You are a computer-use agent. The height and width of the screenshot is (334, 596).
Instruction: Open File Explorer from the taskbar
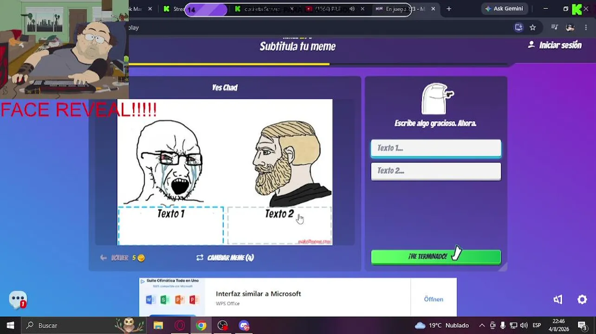pos(158,326)
